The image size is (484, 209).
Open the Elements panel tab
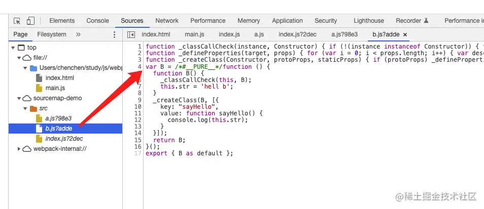point(62,21)
